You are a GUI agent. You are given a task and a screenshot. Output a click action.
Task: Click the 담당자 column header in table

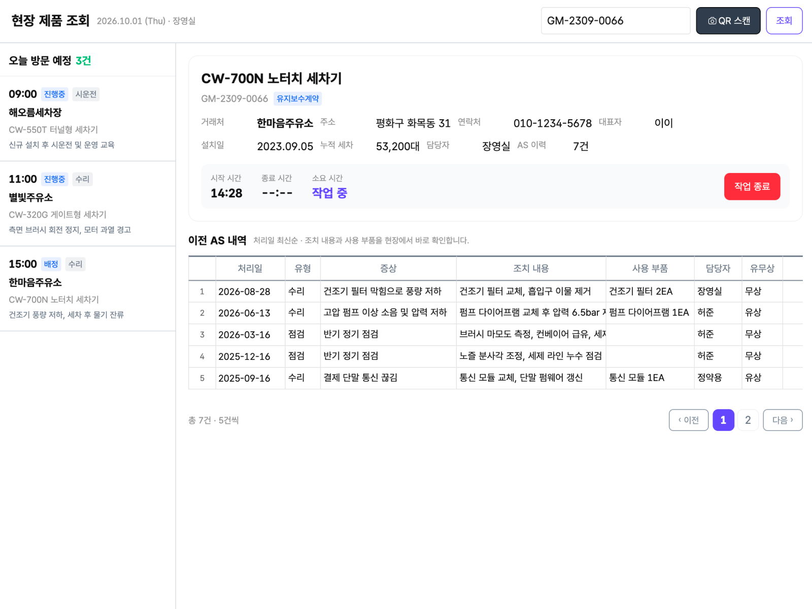point(718,268)
